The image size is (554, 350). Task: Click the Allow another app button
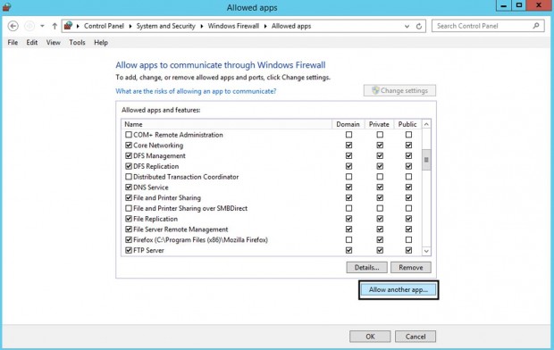(399, 290)
